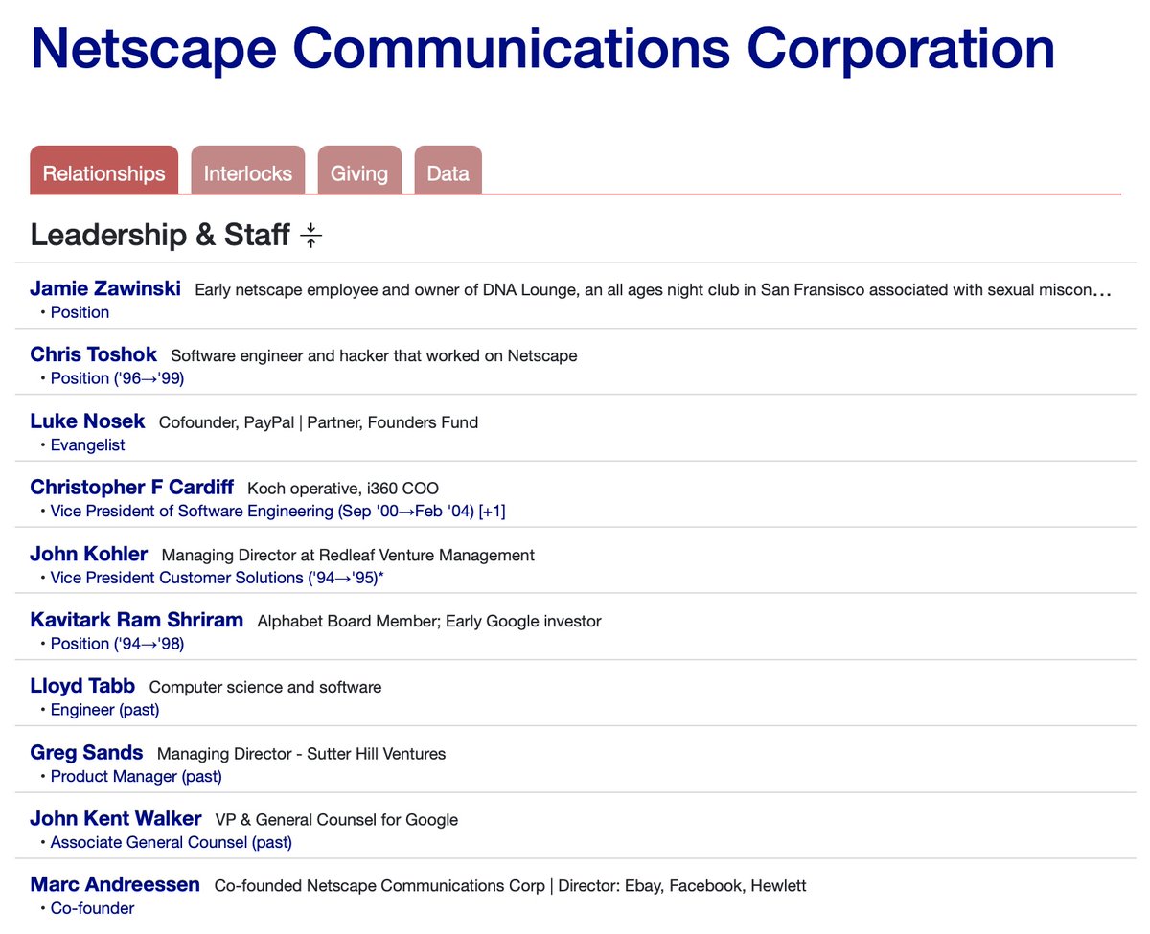Click the Position link under Jamie Zawinski
Screen dimensions: 1150x934
coord(80,312)
